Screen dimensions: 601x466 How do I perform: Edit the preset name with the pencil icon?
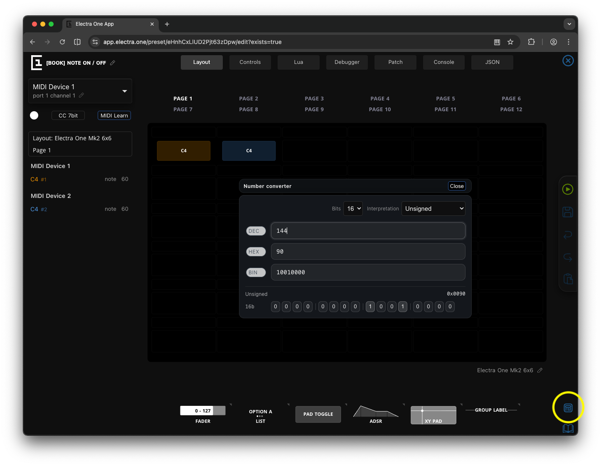tap(113, 63)
